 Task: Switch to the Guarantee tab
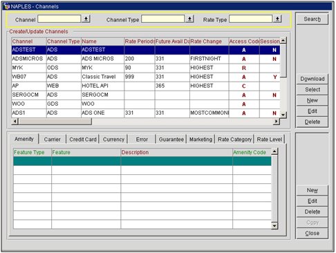pyautogui.click(x=171, y=140)
